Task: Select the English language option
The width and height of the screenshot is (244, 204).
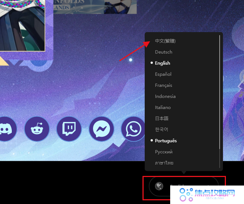Action: click(x=162, y=63)
